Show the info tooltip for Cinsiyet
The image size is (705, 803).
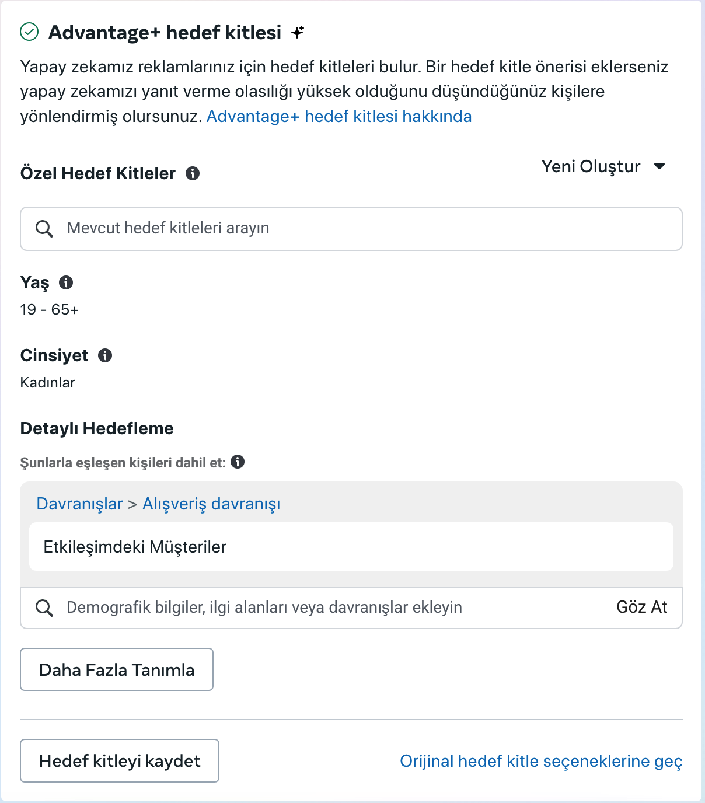coord(105,355)
